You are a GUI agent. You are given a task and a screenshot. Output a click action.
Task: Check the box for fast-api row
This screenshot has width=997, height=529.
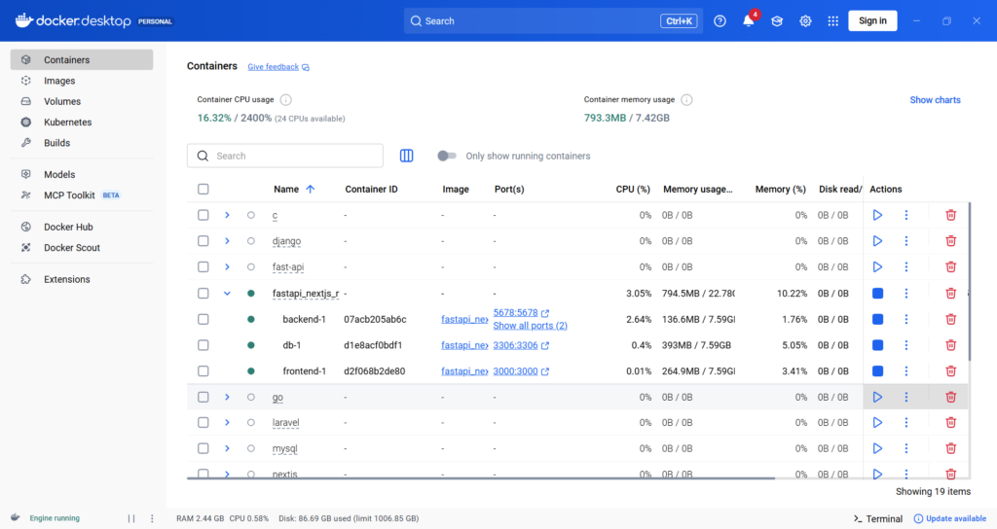click(203, 267)
